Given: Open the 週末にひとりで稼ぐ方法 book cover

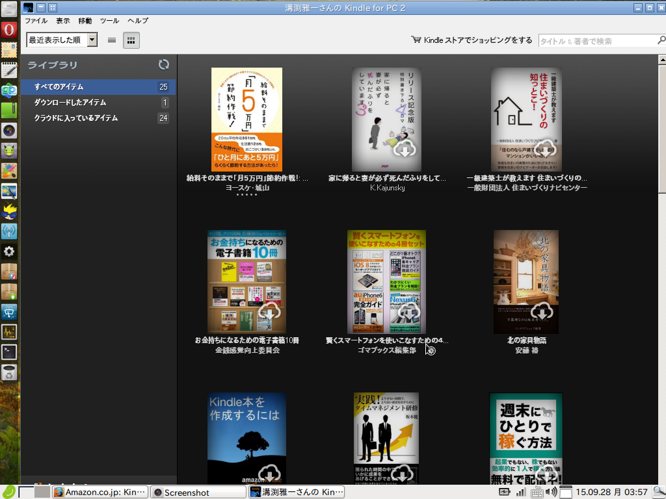Looking at the screenshot, I should tap(526, 439).
